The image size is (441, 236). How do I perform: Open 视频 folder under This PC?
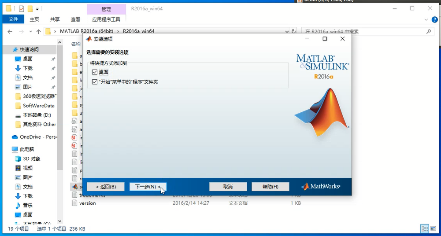click(28, 168)
